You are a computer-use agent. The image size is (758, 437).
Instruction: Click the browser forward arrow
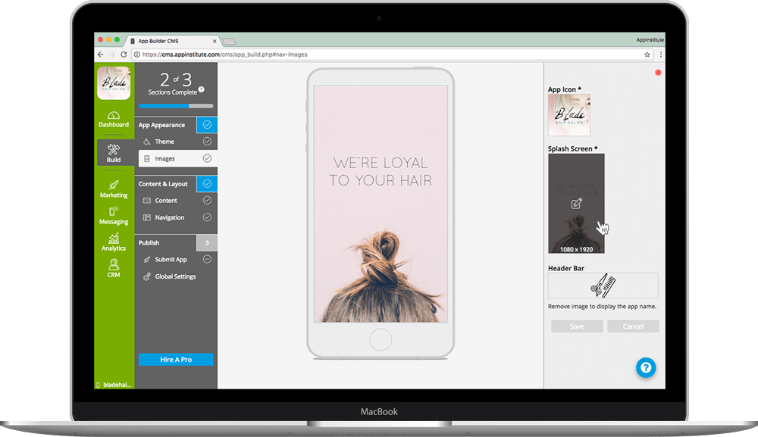coord(111,55)
